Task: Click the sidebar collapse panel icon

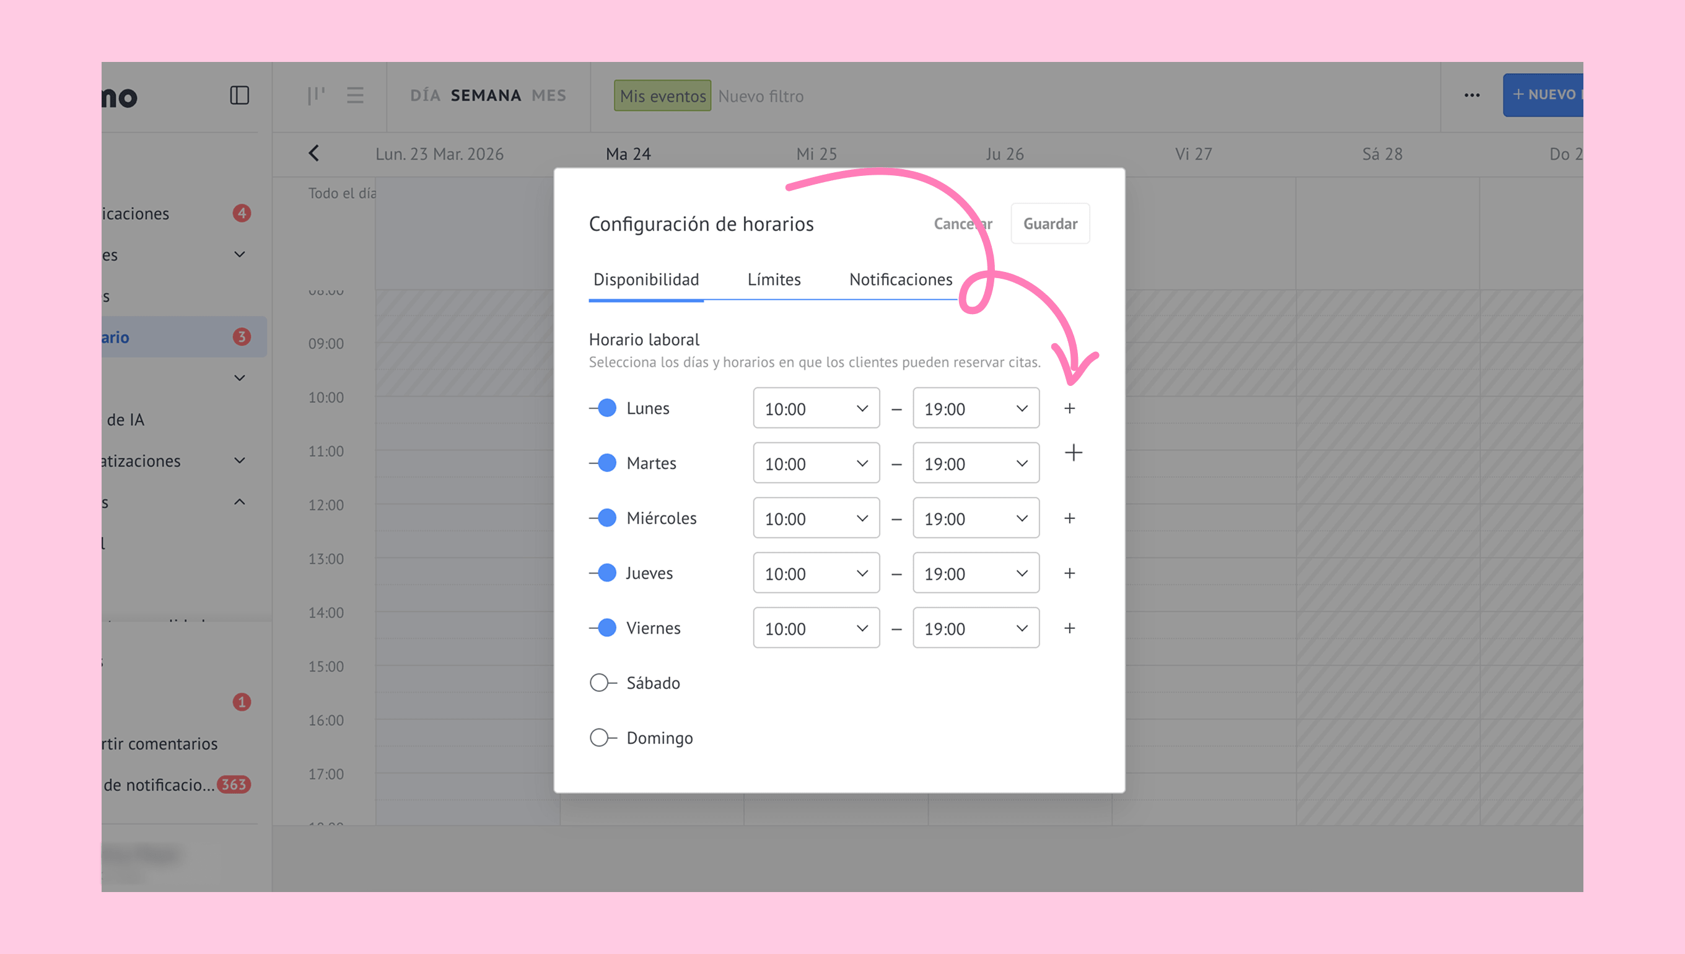Action: pos(239,95)
